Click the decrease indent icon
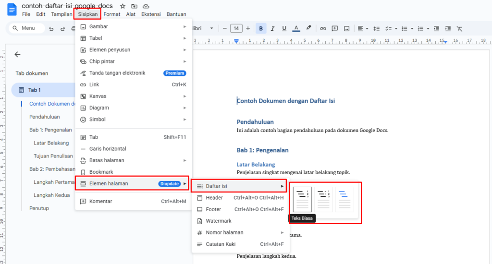Viewport: 492px width, 264px height. 436,28
